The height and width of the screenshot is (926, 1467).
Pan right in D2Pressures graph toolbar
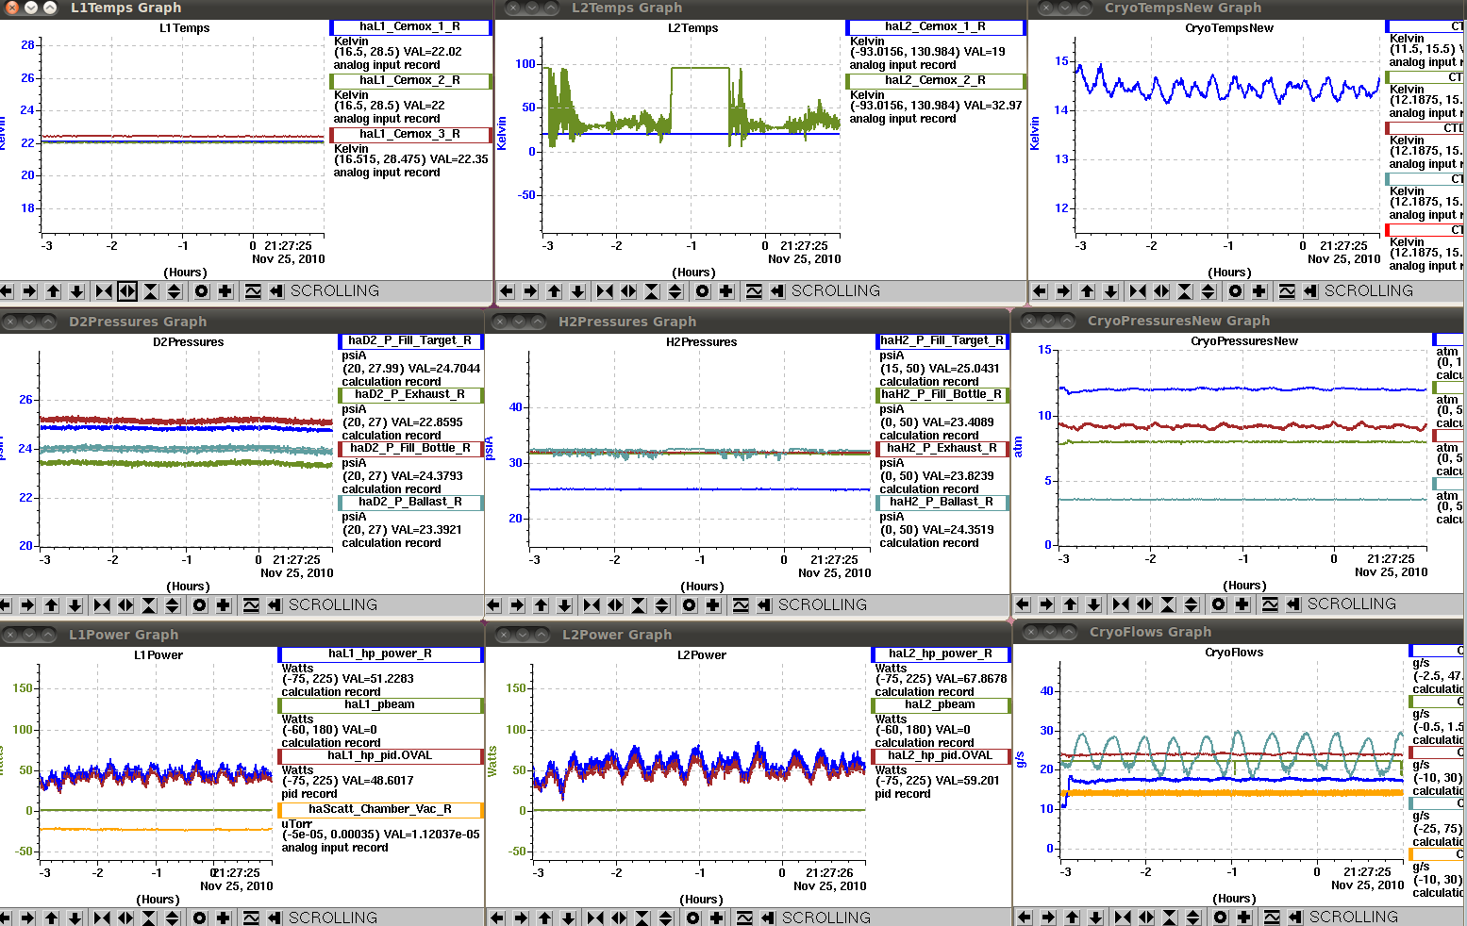27,605
